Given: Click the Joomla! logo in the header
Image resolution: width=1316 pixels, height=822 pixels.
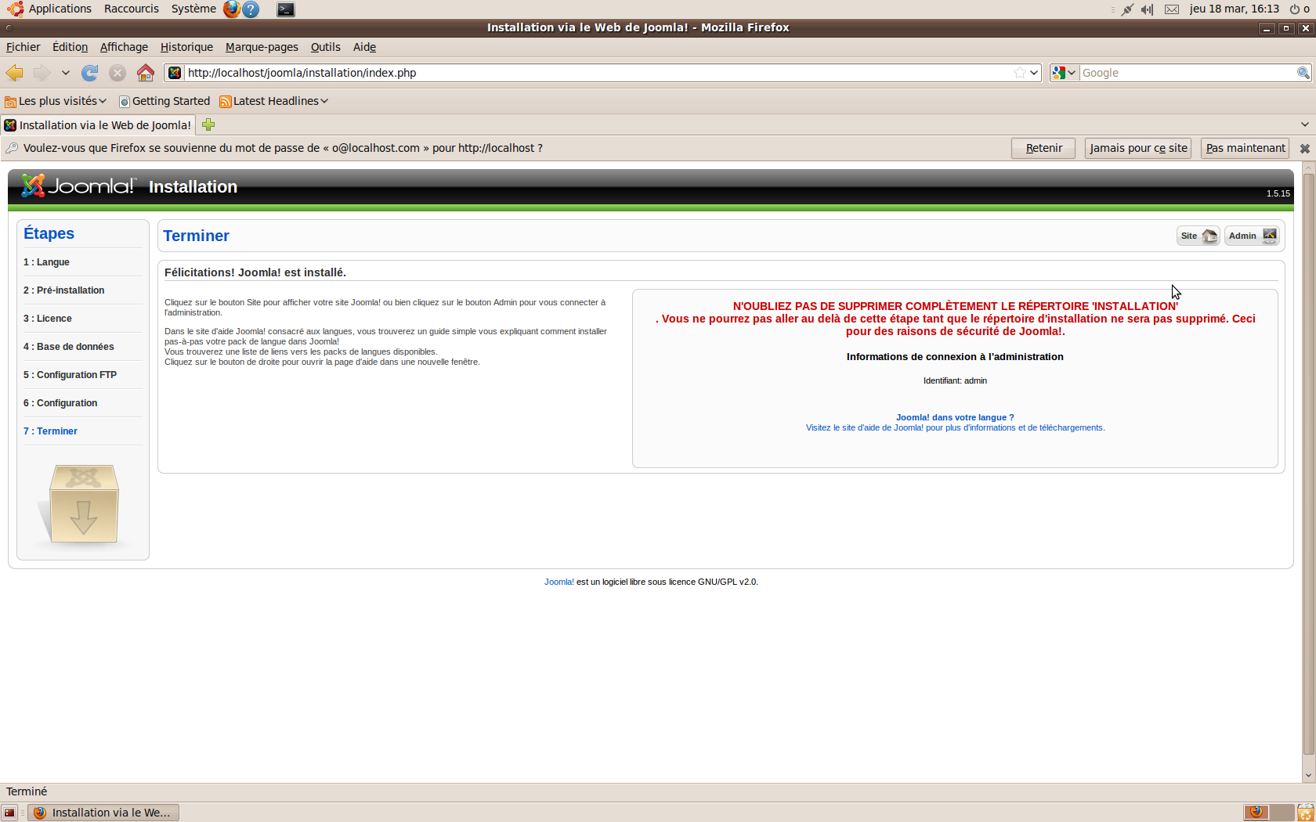Looking at the screenshot, I should [78, 186].
